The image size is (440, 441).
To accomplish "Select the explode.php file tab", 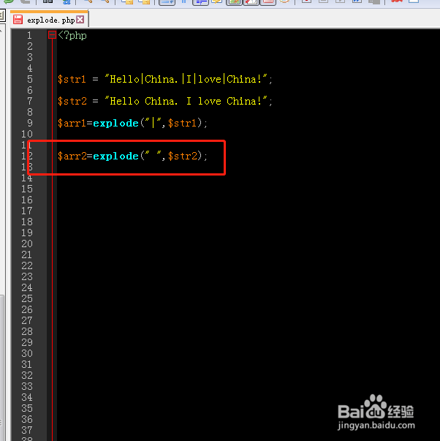I will 49,20.
